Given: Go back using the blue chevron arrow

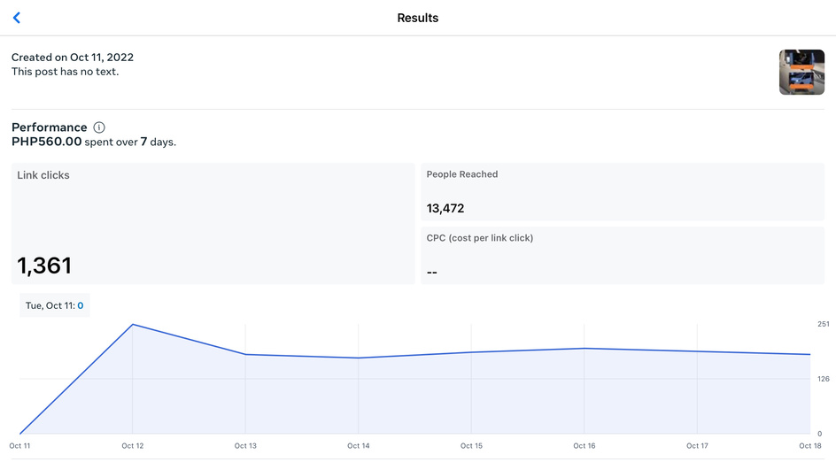Looking at the screenshot, I should pyautogui.click(x=17, y=18).
